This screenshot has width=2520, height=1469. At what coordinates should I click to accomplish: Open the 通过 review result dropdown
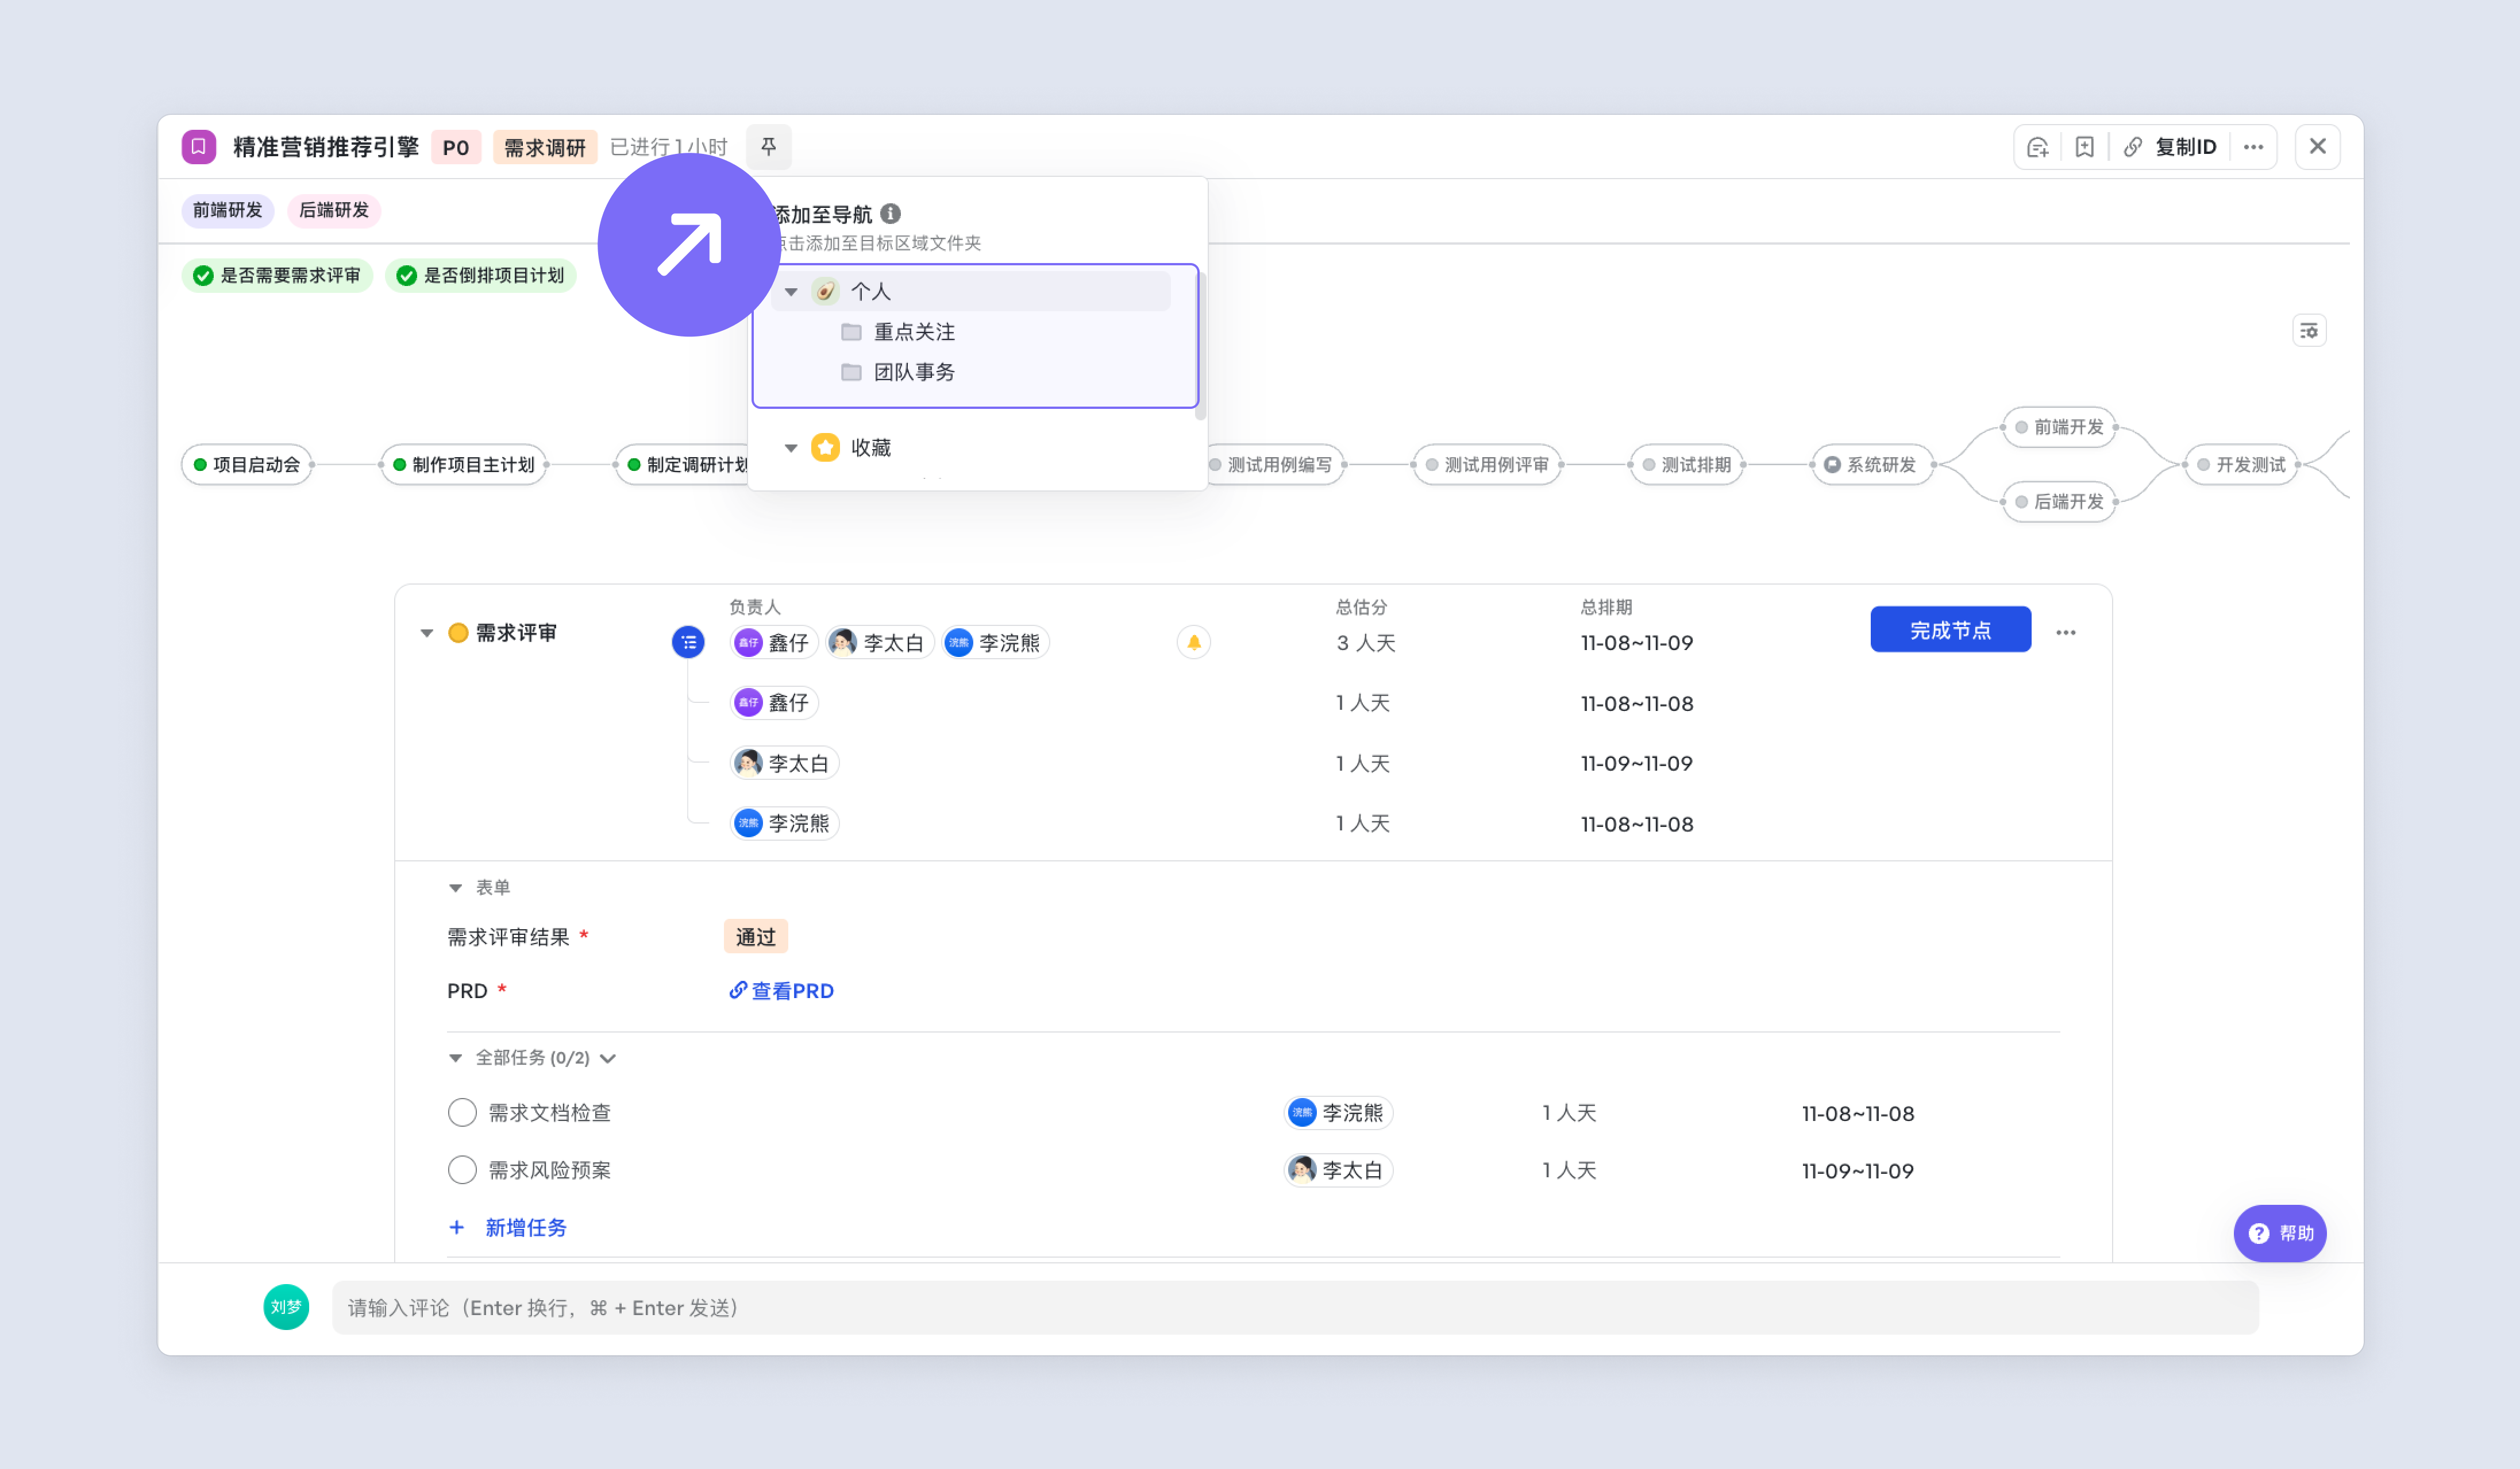click(x=756, y=937)
